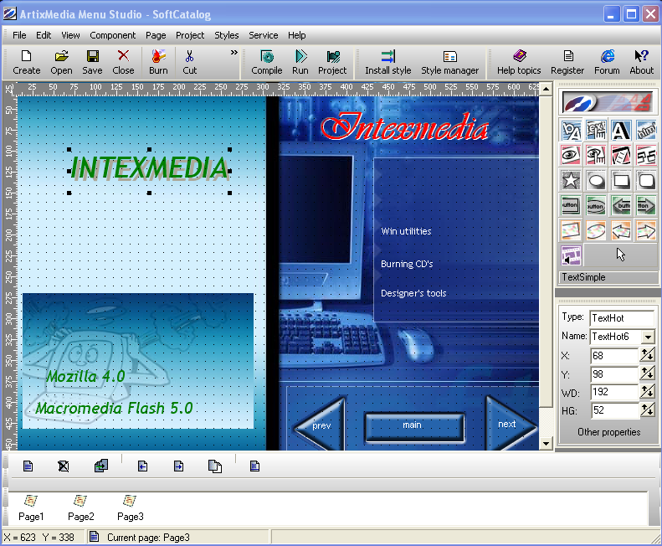
Task: Open the Component menu
Action: 113,35
